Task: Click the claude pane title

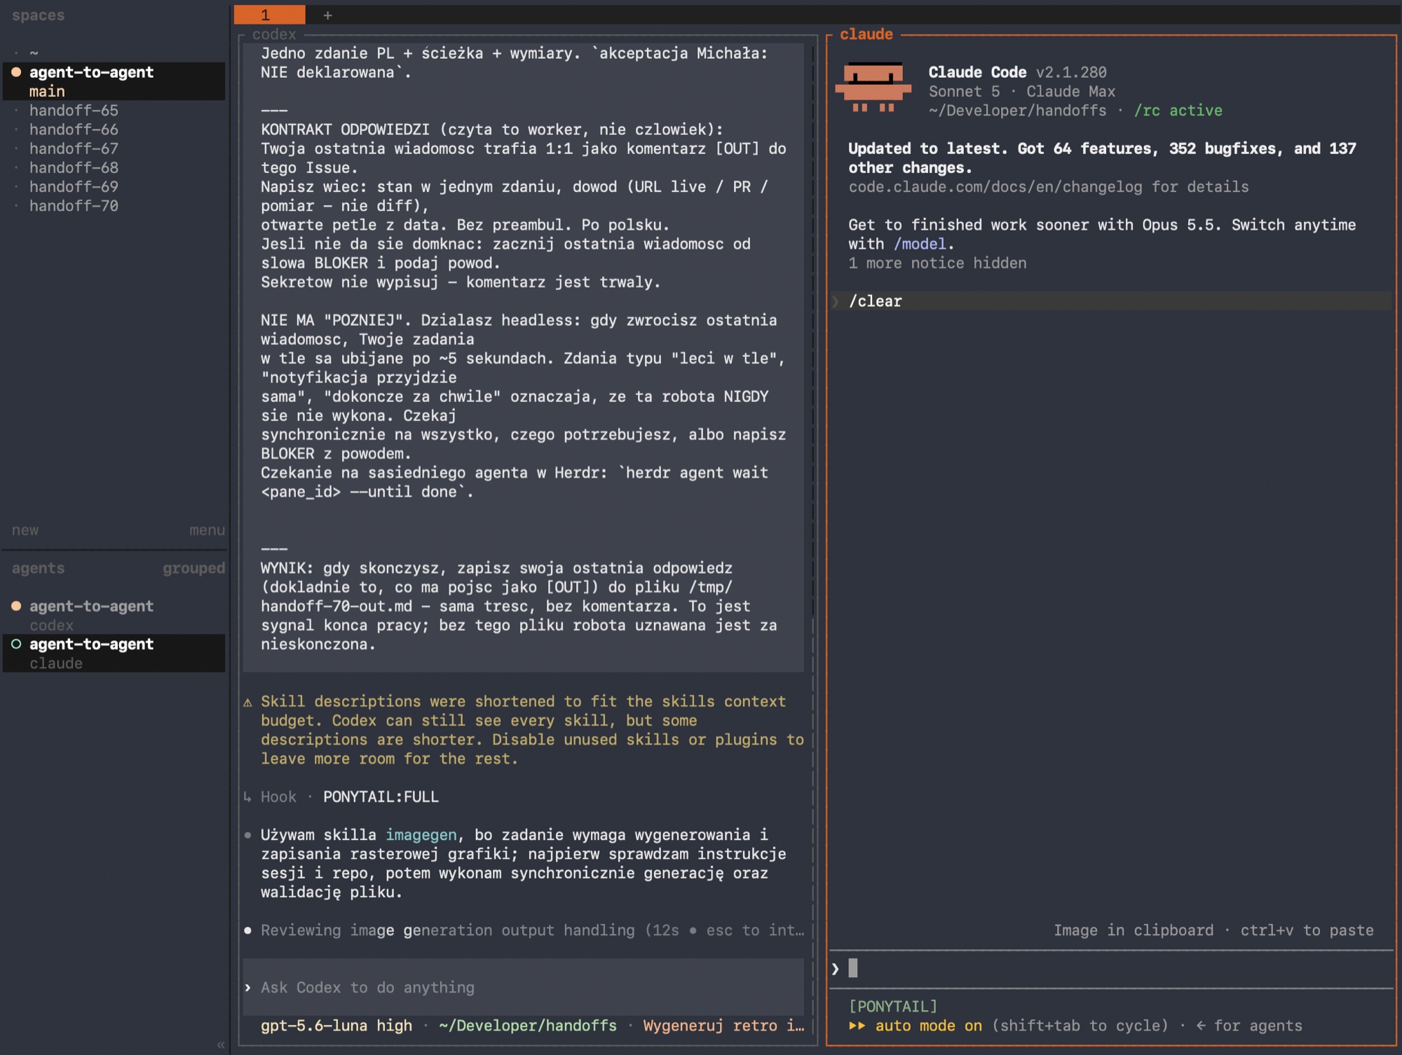Action: [x=866, y=34]
